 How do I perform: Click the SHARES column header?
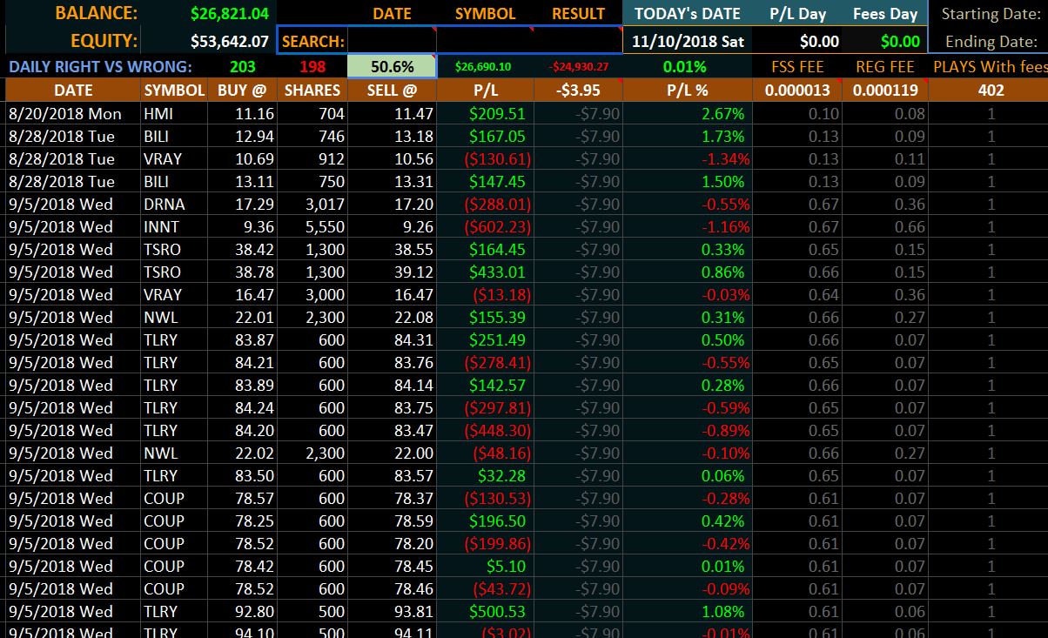coord(312,91)
